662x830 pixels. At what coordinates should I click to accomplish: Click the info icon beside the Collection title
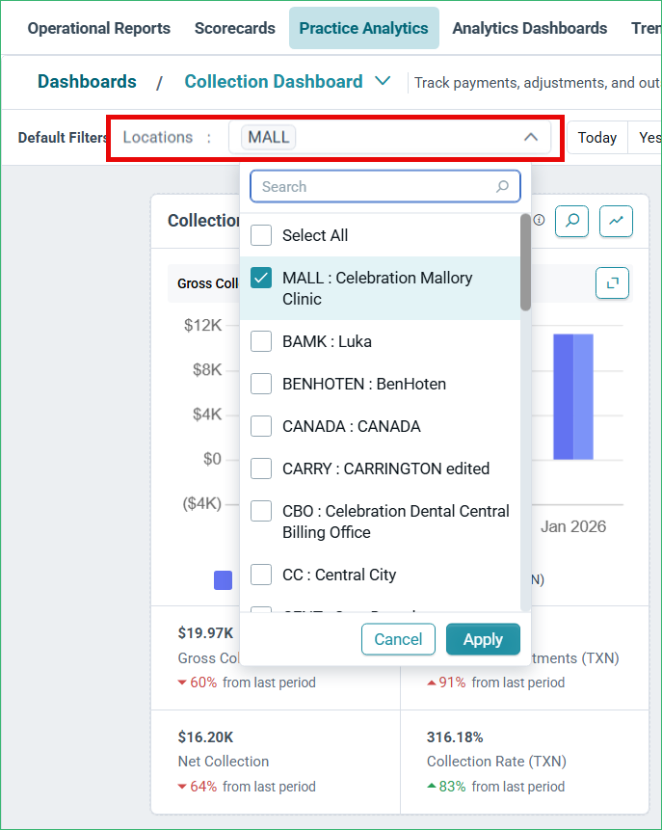(x=540, y=220)
